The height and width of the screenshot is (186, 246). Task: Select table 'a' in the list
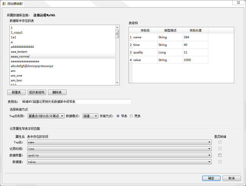[x=63, y=42]
